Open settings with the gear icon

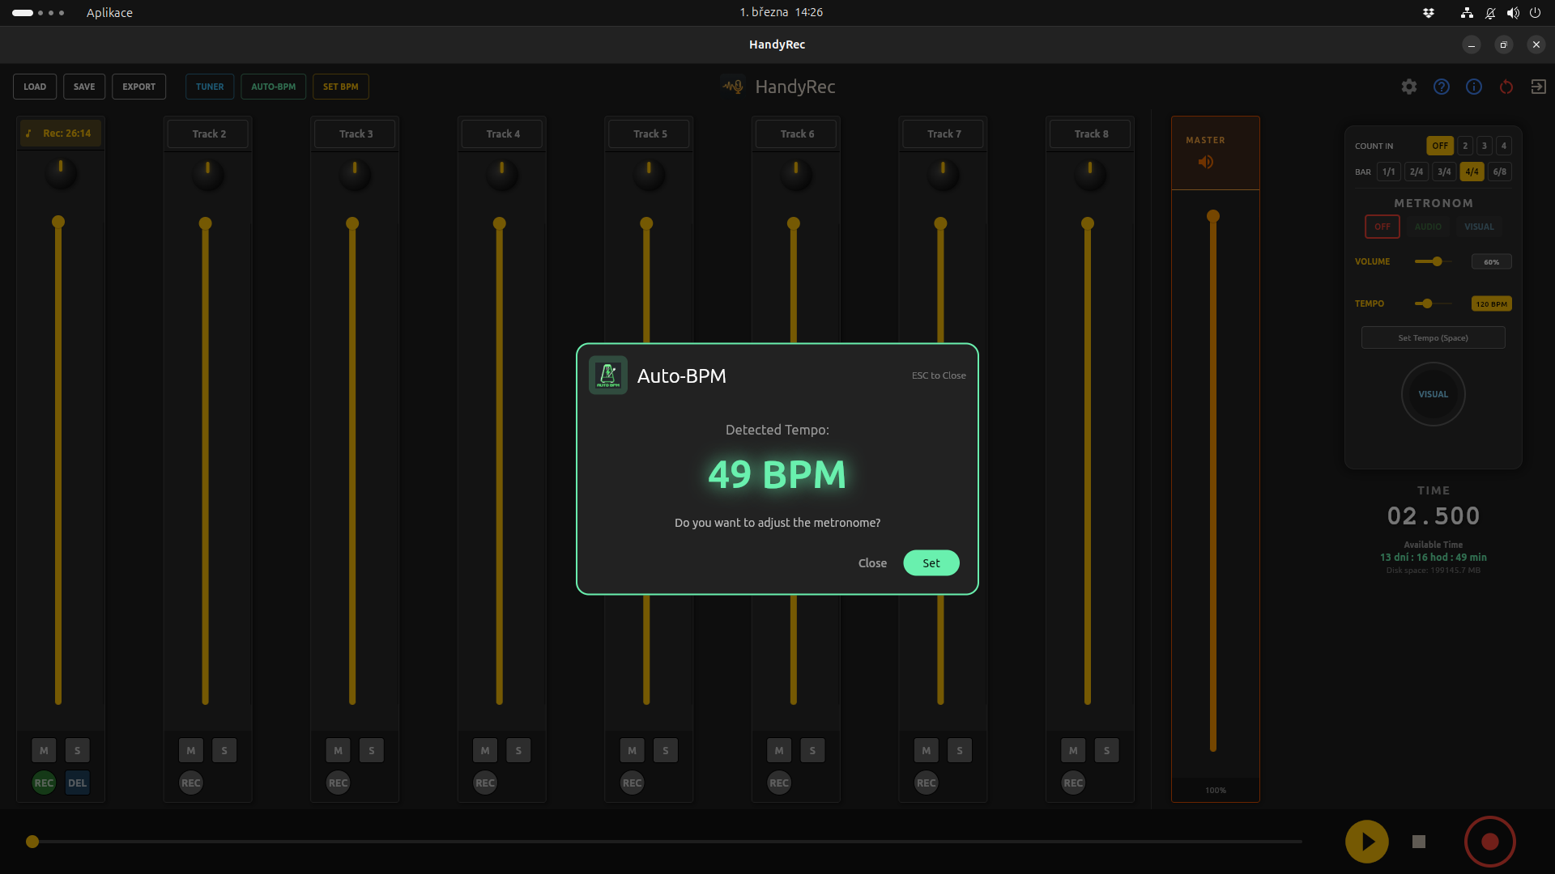[1409, 87]
